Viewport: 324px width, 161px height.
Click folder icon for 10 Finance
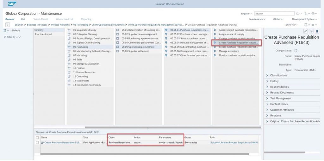69,68
